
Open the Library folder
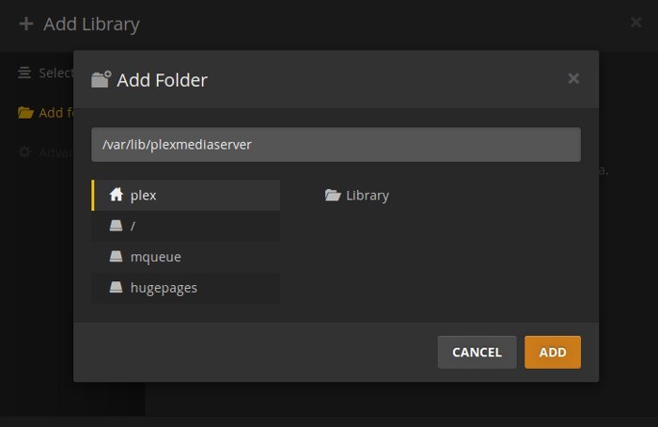tap(357, 196)
